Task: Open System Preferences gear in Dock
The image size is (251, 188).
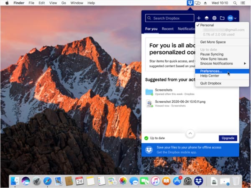Action: (187, 181)
